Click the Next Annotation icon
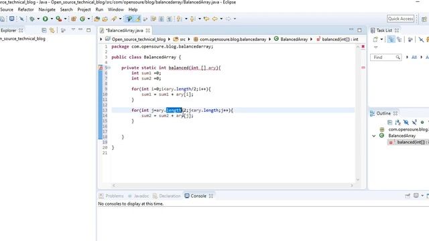The width and height of the screenshot is (429, 241). click(179, 19)
